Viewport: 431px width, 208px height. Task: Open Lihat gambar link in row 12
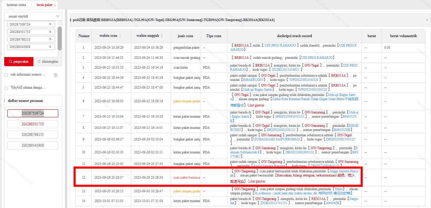pos(257,181)
